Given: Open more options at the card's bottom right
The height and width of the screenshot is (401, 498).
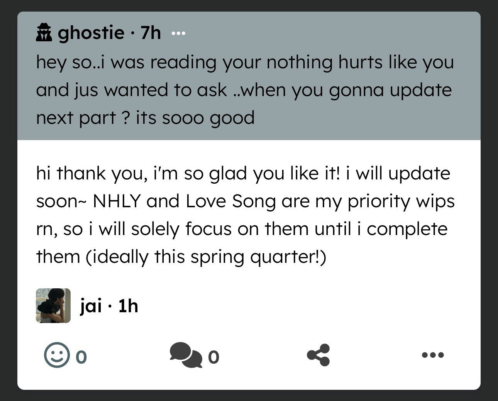Looking at the screenshot, I should (433, 355).
